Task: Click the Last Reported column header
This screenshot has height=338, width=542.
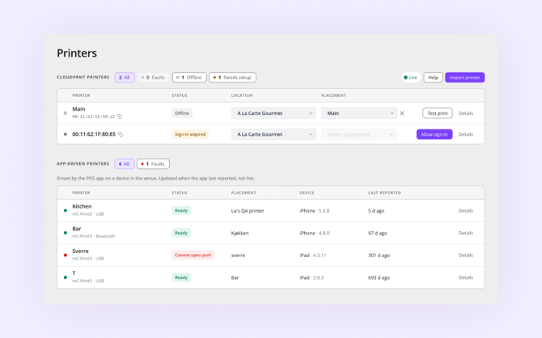Action: (384, 192)
